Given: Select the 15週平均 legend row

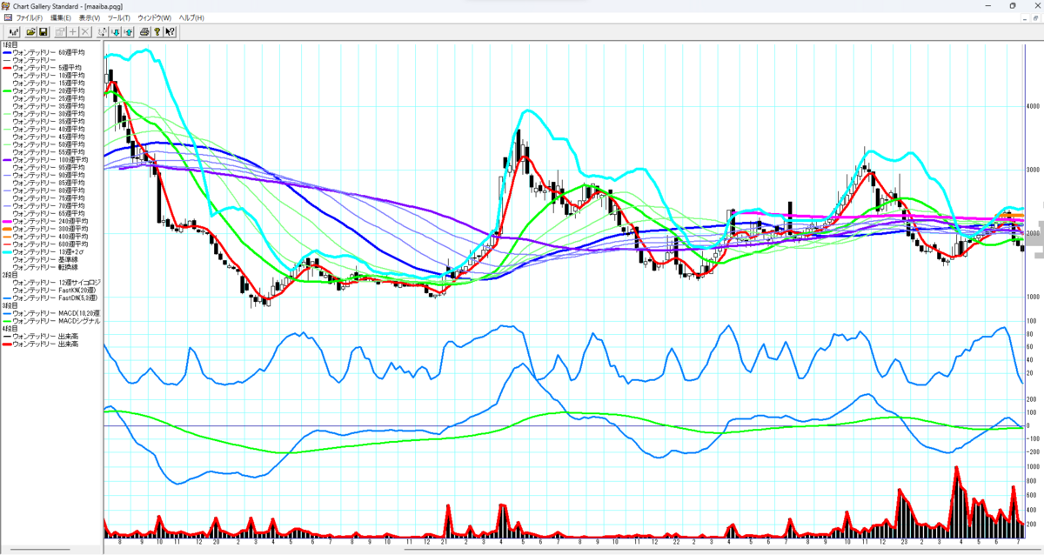Looking at the screenshot, I should (48, 83).
